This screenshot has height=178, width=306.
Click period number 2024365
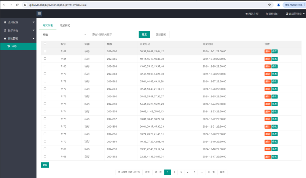click(112, 59)
